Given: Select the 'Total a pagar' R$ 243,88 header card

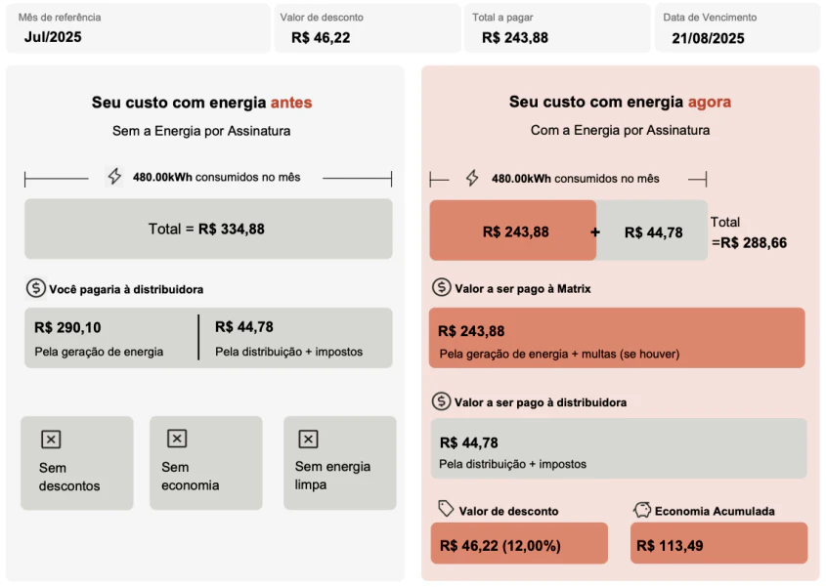Looking at the screenshot, I should [555, 27].
